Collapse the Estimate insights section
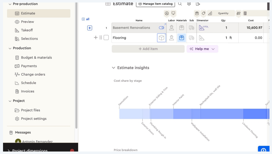272x154 pixels. (114, 68)
